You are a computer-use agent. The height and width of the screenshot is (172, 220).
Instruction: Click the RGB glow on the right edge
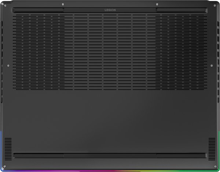[219, 147]
